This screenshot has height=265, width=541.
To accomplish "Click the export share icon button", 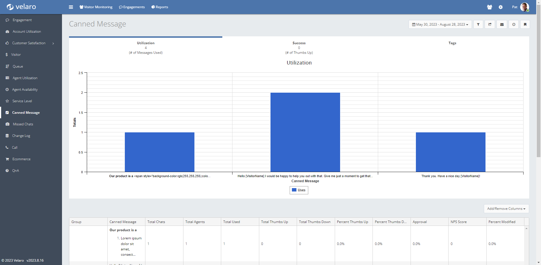I will pos(490,25).
